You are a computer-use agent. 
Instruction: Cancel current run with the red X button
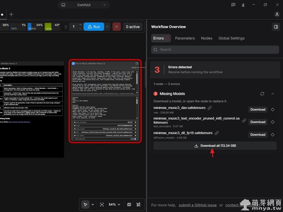coord(117,27)
